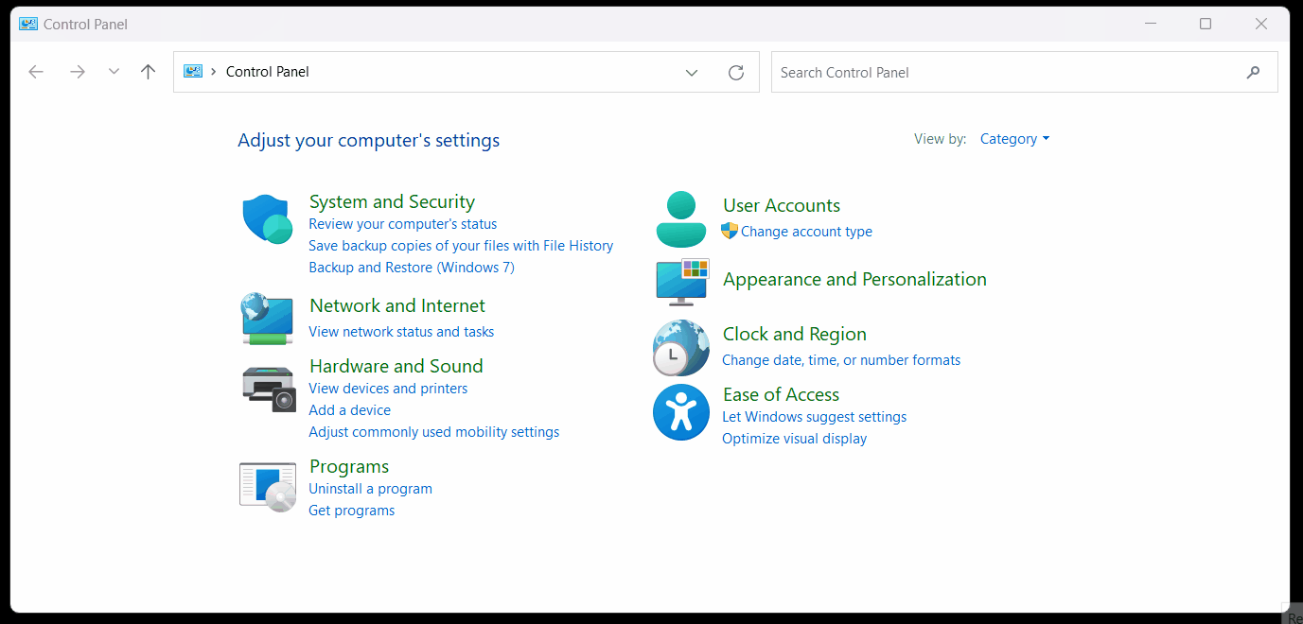Click the Hardware and Sound printer icon

tap(269, 389)
